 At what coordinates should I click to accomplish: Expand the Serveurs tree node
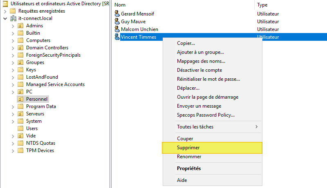pos(13,114)
